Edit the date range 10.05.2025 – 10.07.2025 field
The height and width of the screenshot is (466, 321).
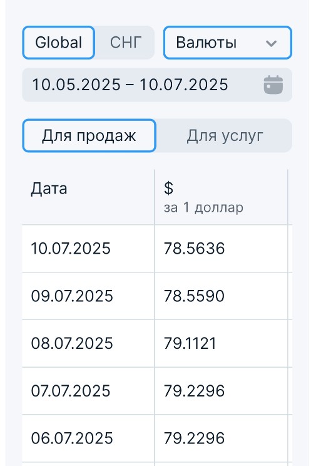(157, 85)
